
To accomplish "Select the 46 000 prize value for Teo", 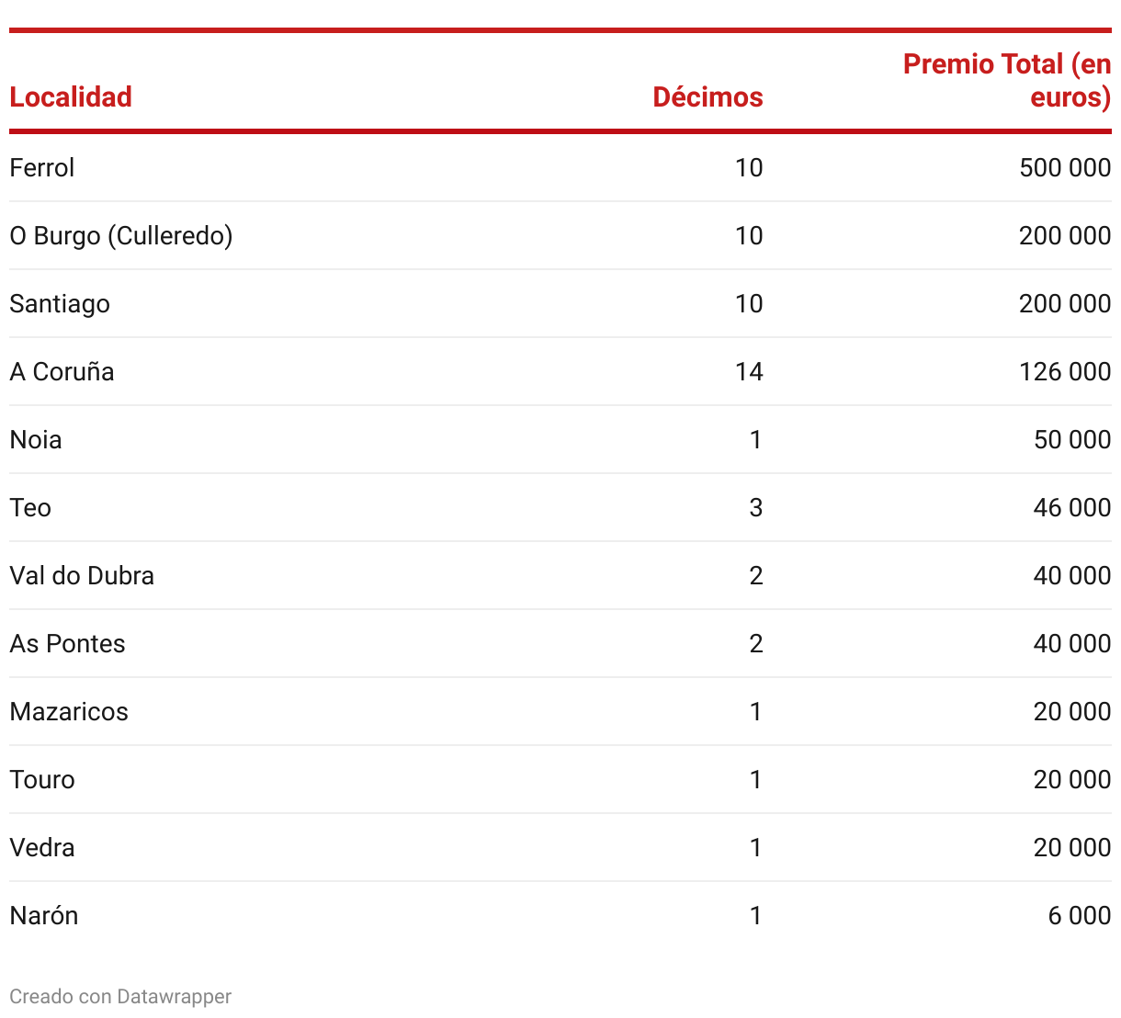I will point(1072,507).
